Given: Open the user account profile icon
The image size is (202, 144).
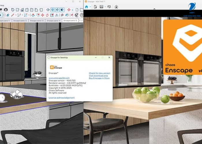Looking at the screenshot, I should [6, 10].
